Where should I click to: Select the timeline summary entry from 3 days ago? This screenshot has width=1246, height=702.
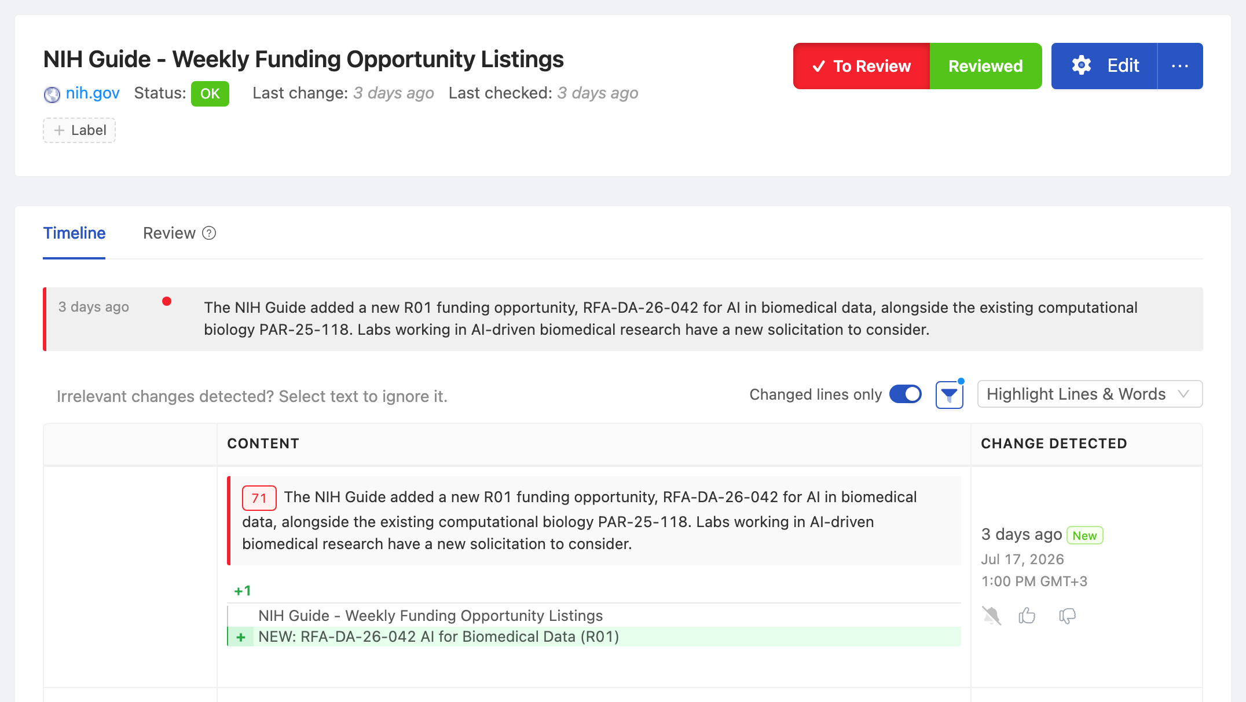(623, 319)
